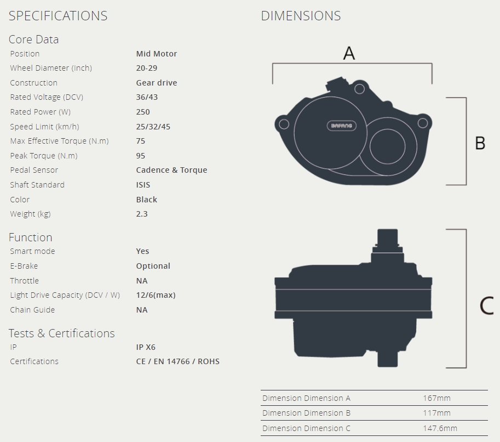Click the Speed Limit value 25/32/45
500x442 pixels.
(153, 127)
